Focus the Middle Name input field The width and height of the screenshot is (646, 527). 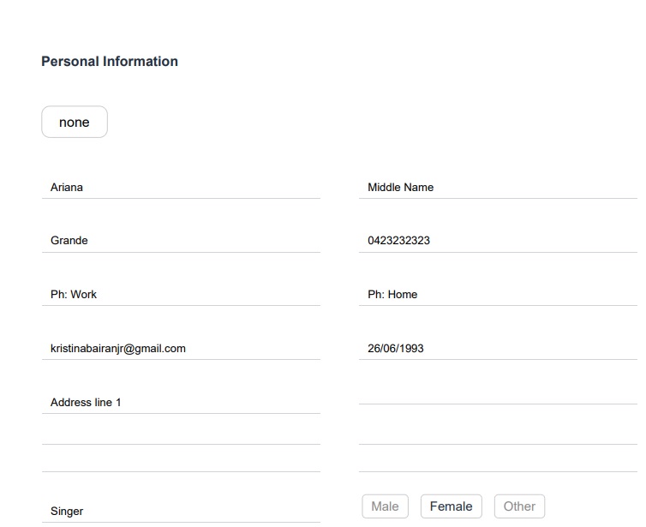coord(497,187)
